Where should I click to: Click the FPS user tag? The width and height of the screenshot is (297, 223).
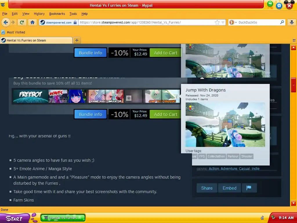click(x=202, y=156)
